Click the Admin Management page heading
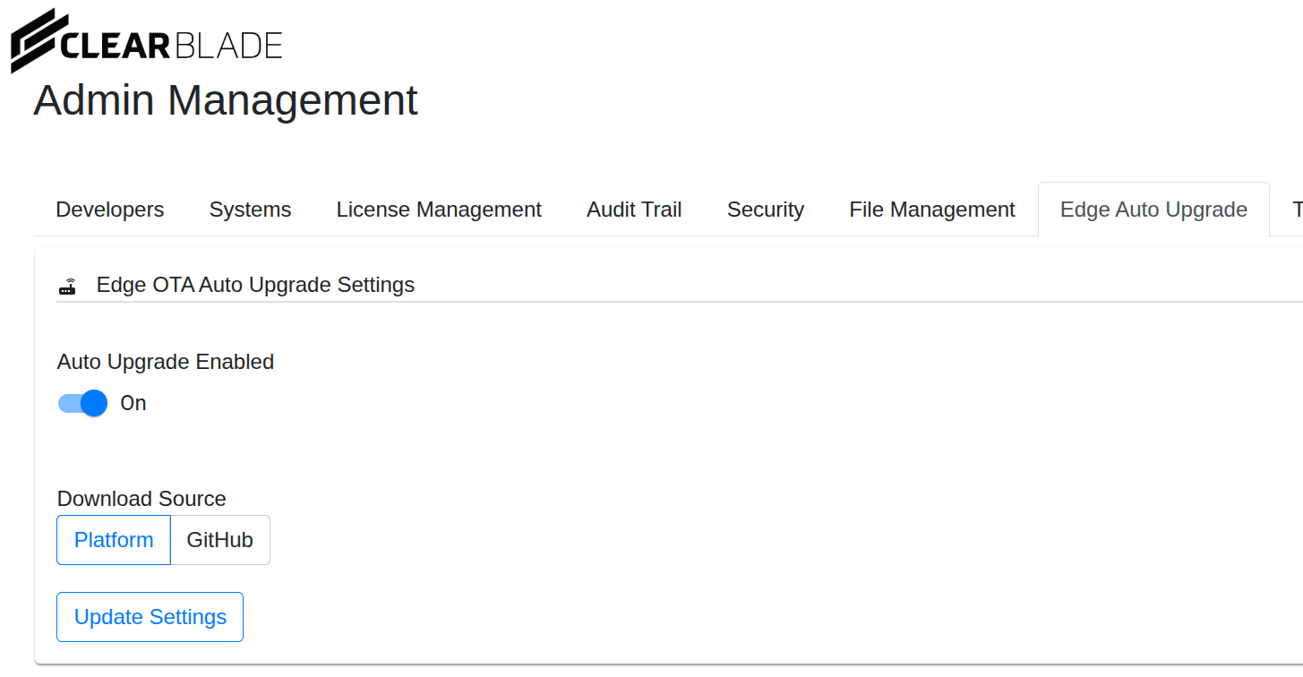Image resolution: width=1303 pixels, height=677 pixels. (x=226, y=99)
